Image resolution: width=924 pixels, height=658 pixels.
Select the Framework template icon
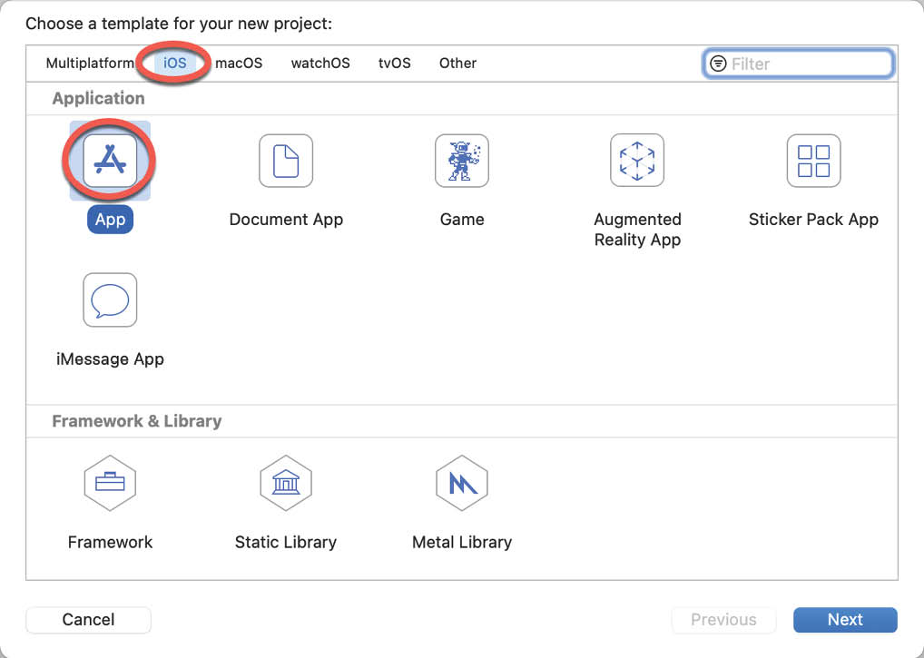coord(110,483)
